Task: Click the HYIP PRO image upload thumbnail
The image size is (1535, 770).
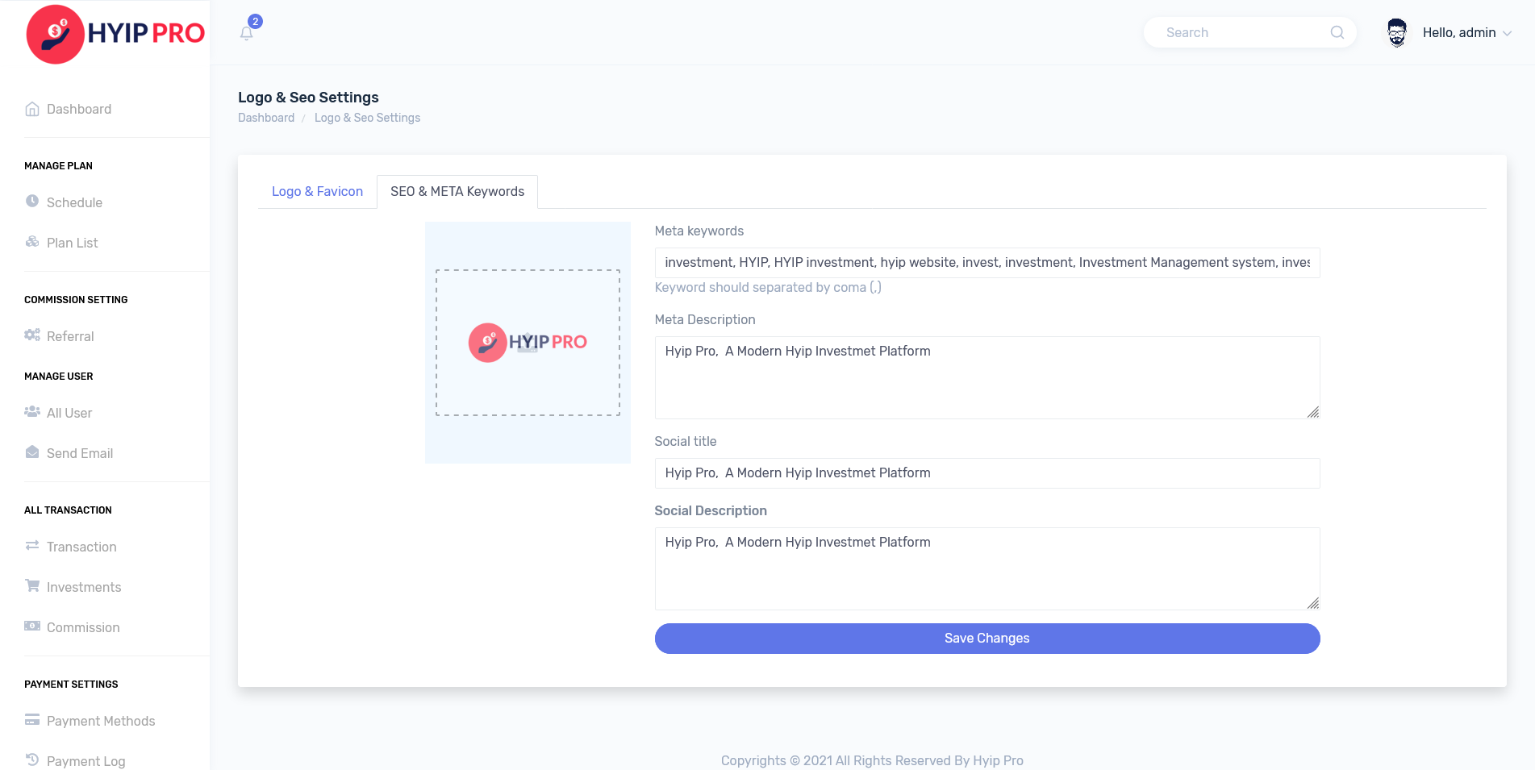Action: tap(528, 343)
